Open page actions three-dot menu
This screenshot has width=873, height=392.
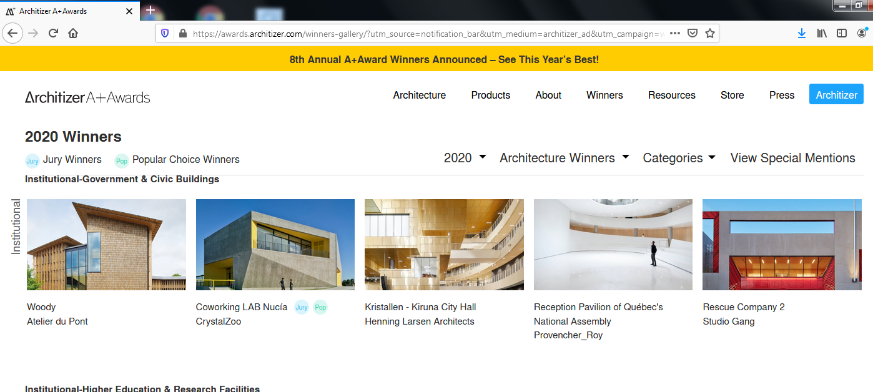point(674,33)
